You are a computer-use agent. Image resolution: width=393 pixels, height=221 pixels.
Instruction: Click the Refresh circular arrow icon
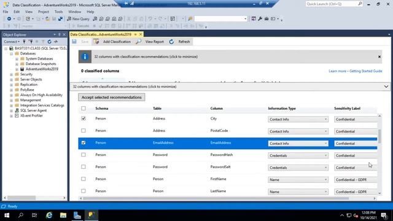(171, 42)
